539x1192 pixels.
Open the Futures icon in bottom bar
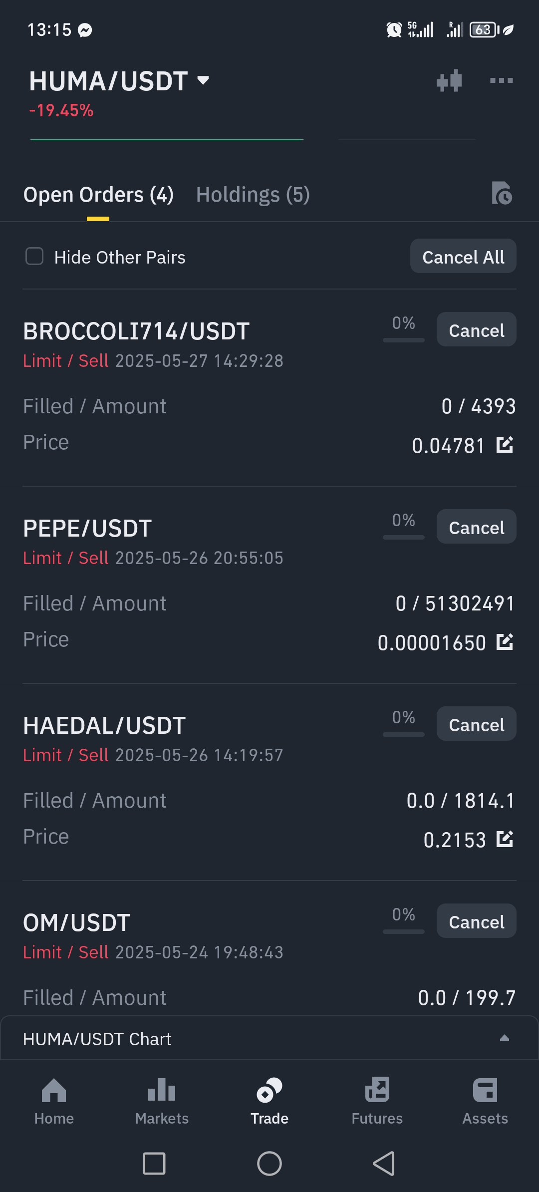point(377,1090)
